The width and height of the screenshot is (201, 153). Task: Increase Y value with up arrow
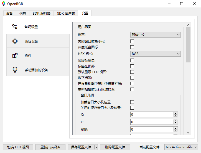pyautogui.click(x=175, y=121)
